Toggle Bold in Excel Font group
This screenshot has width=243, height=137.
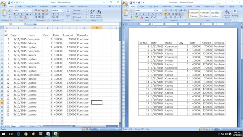15,14
